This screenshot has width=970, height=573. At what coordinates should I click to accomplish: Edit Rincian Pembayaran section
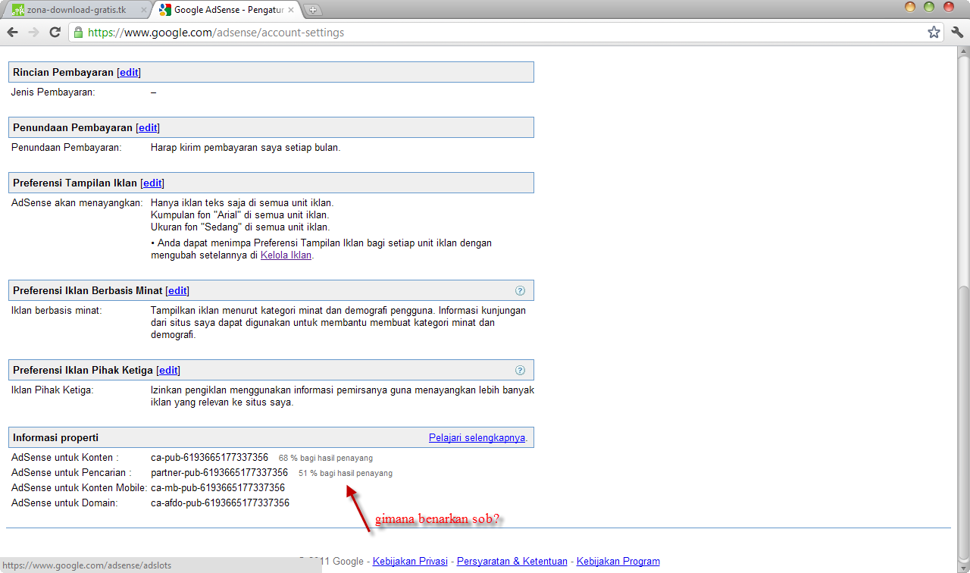point(129,72)
